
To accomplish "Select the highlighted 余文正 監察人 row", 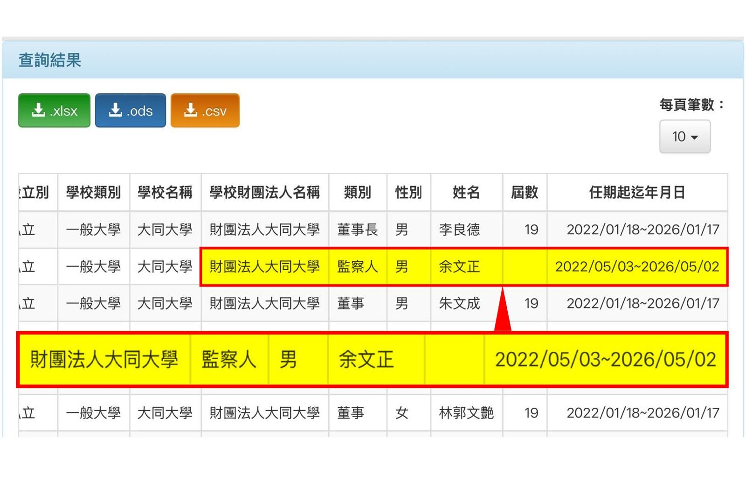I will click(459, 267).
